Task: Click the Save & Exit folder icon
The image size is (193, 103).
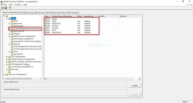Action: (x=12, y=54)
